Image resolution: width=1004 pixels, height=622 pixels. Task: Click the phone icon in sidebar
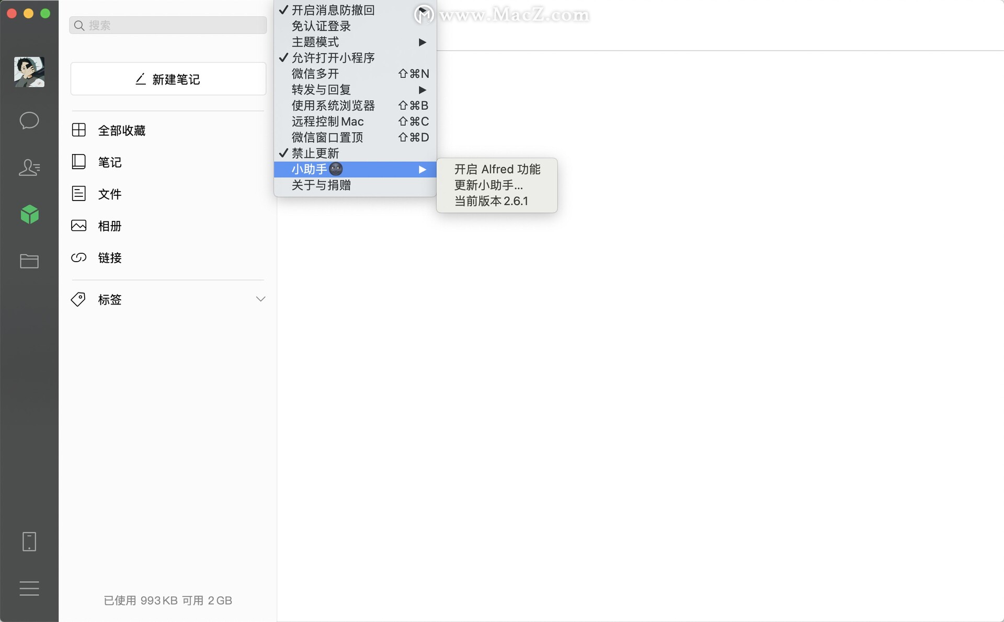tap(29, 542)
